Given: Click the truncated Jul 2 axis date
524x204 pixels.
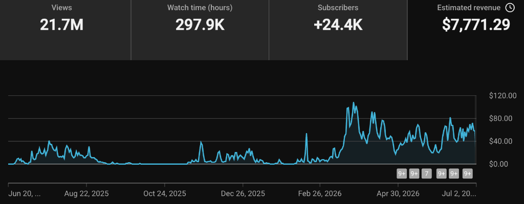Looking at the screenshot, I should coord(460,194).
